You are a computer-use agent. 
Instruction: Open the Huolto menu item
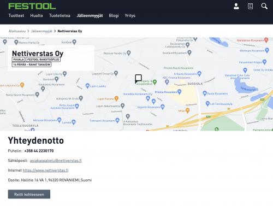[37, 15]
